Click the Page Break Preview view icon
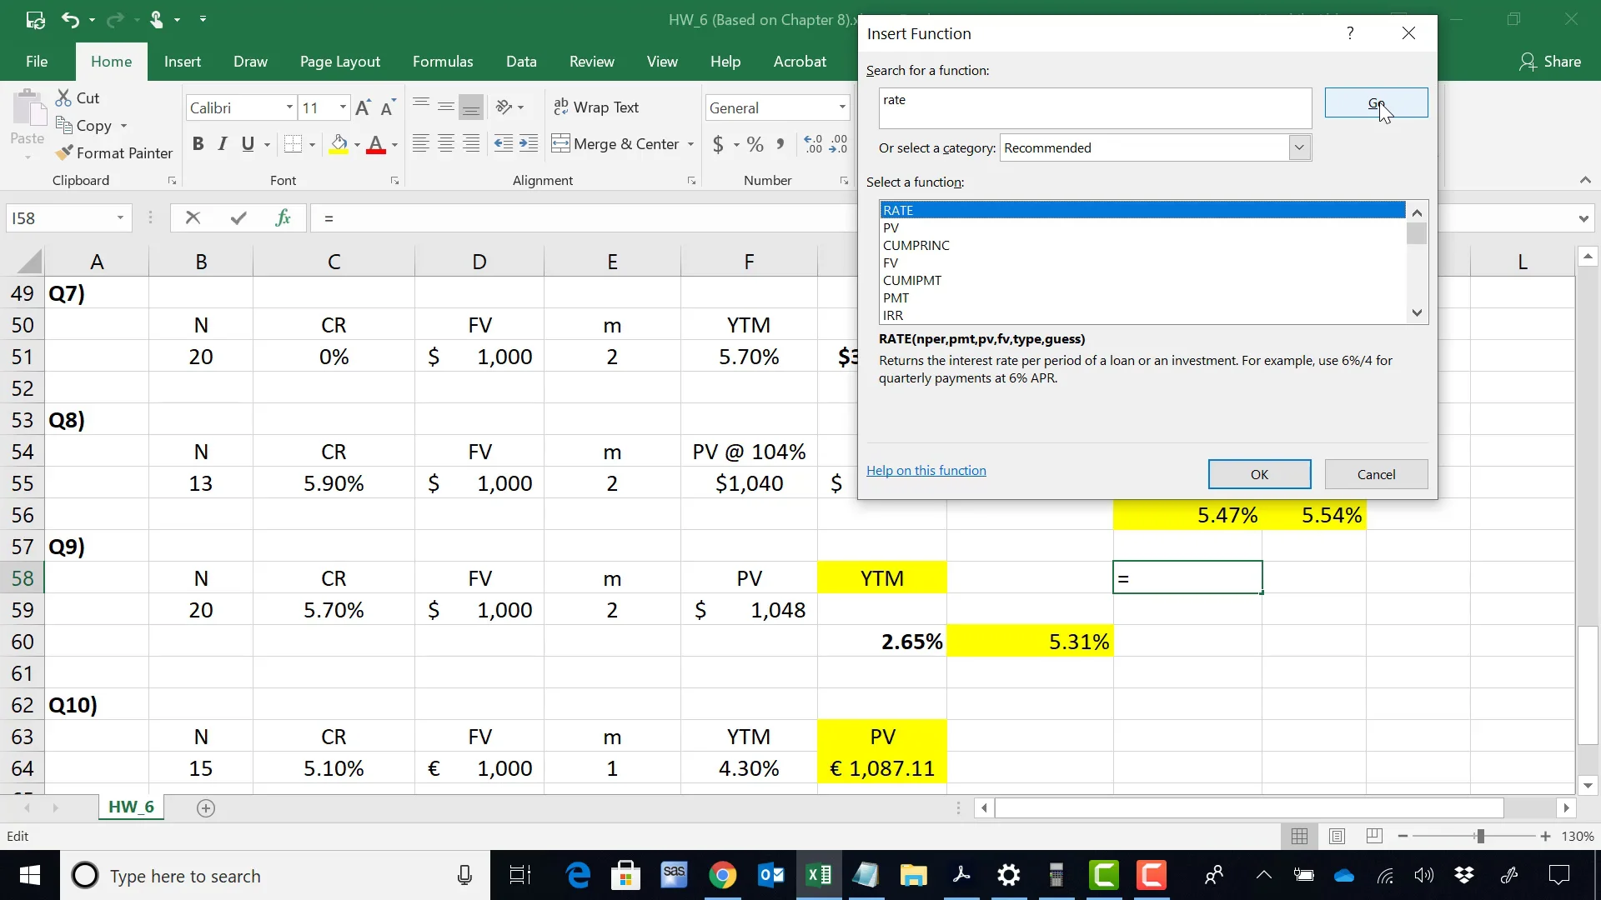The height and width of the screenshot is (900, 1601). point(1374,836)
